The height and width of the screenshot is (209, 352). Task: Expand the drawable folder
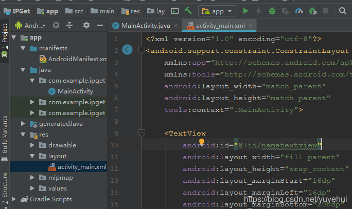tap(32, 145)
